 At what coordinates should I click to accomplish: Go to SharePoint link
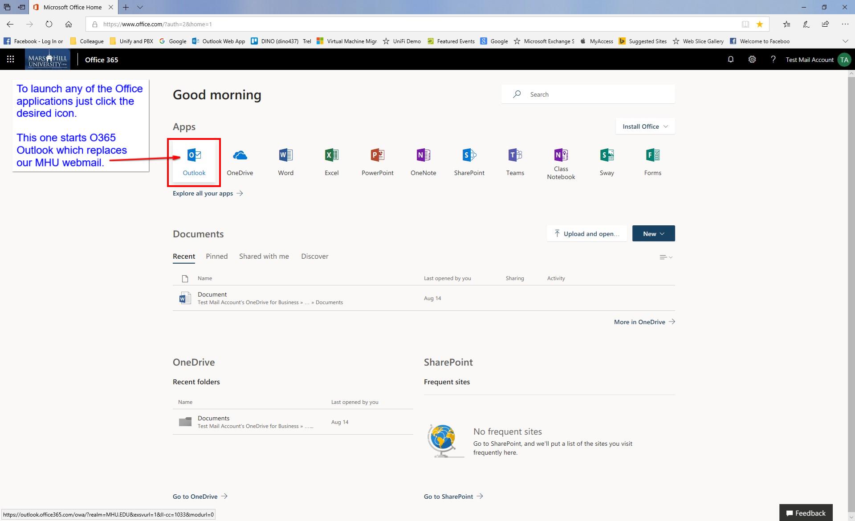click(453, 496)
